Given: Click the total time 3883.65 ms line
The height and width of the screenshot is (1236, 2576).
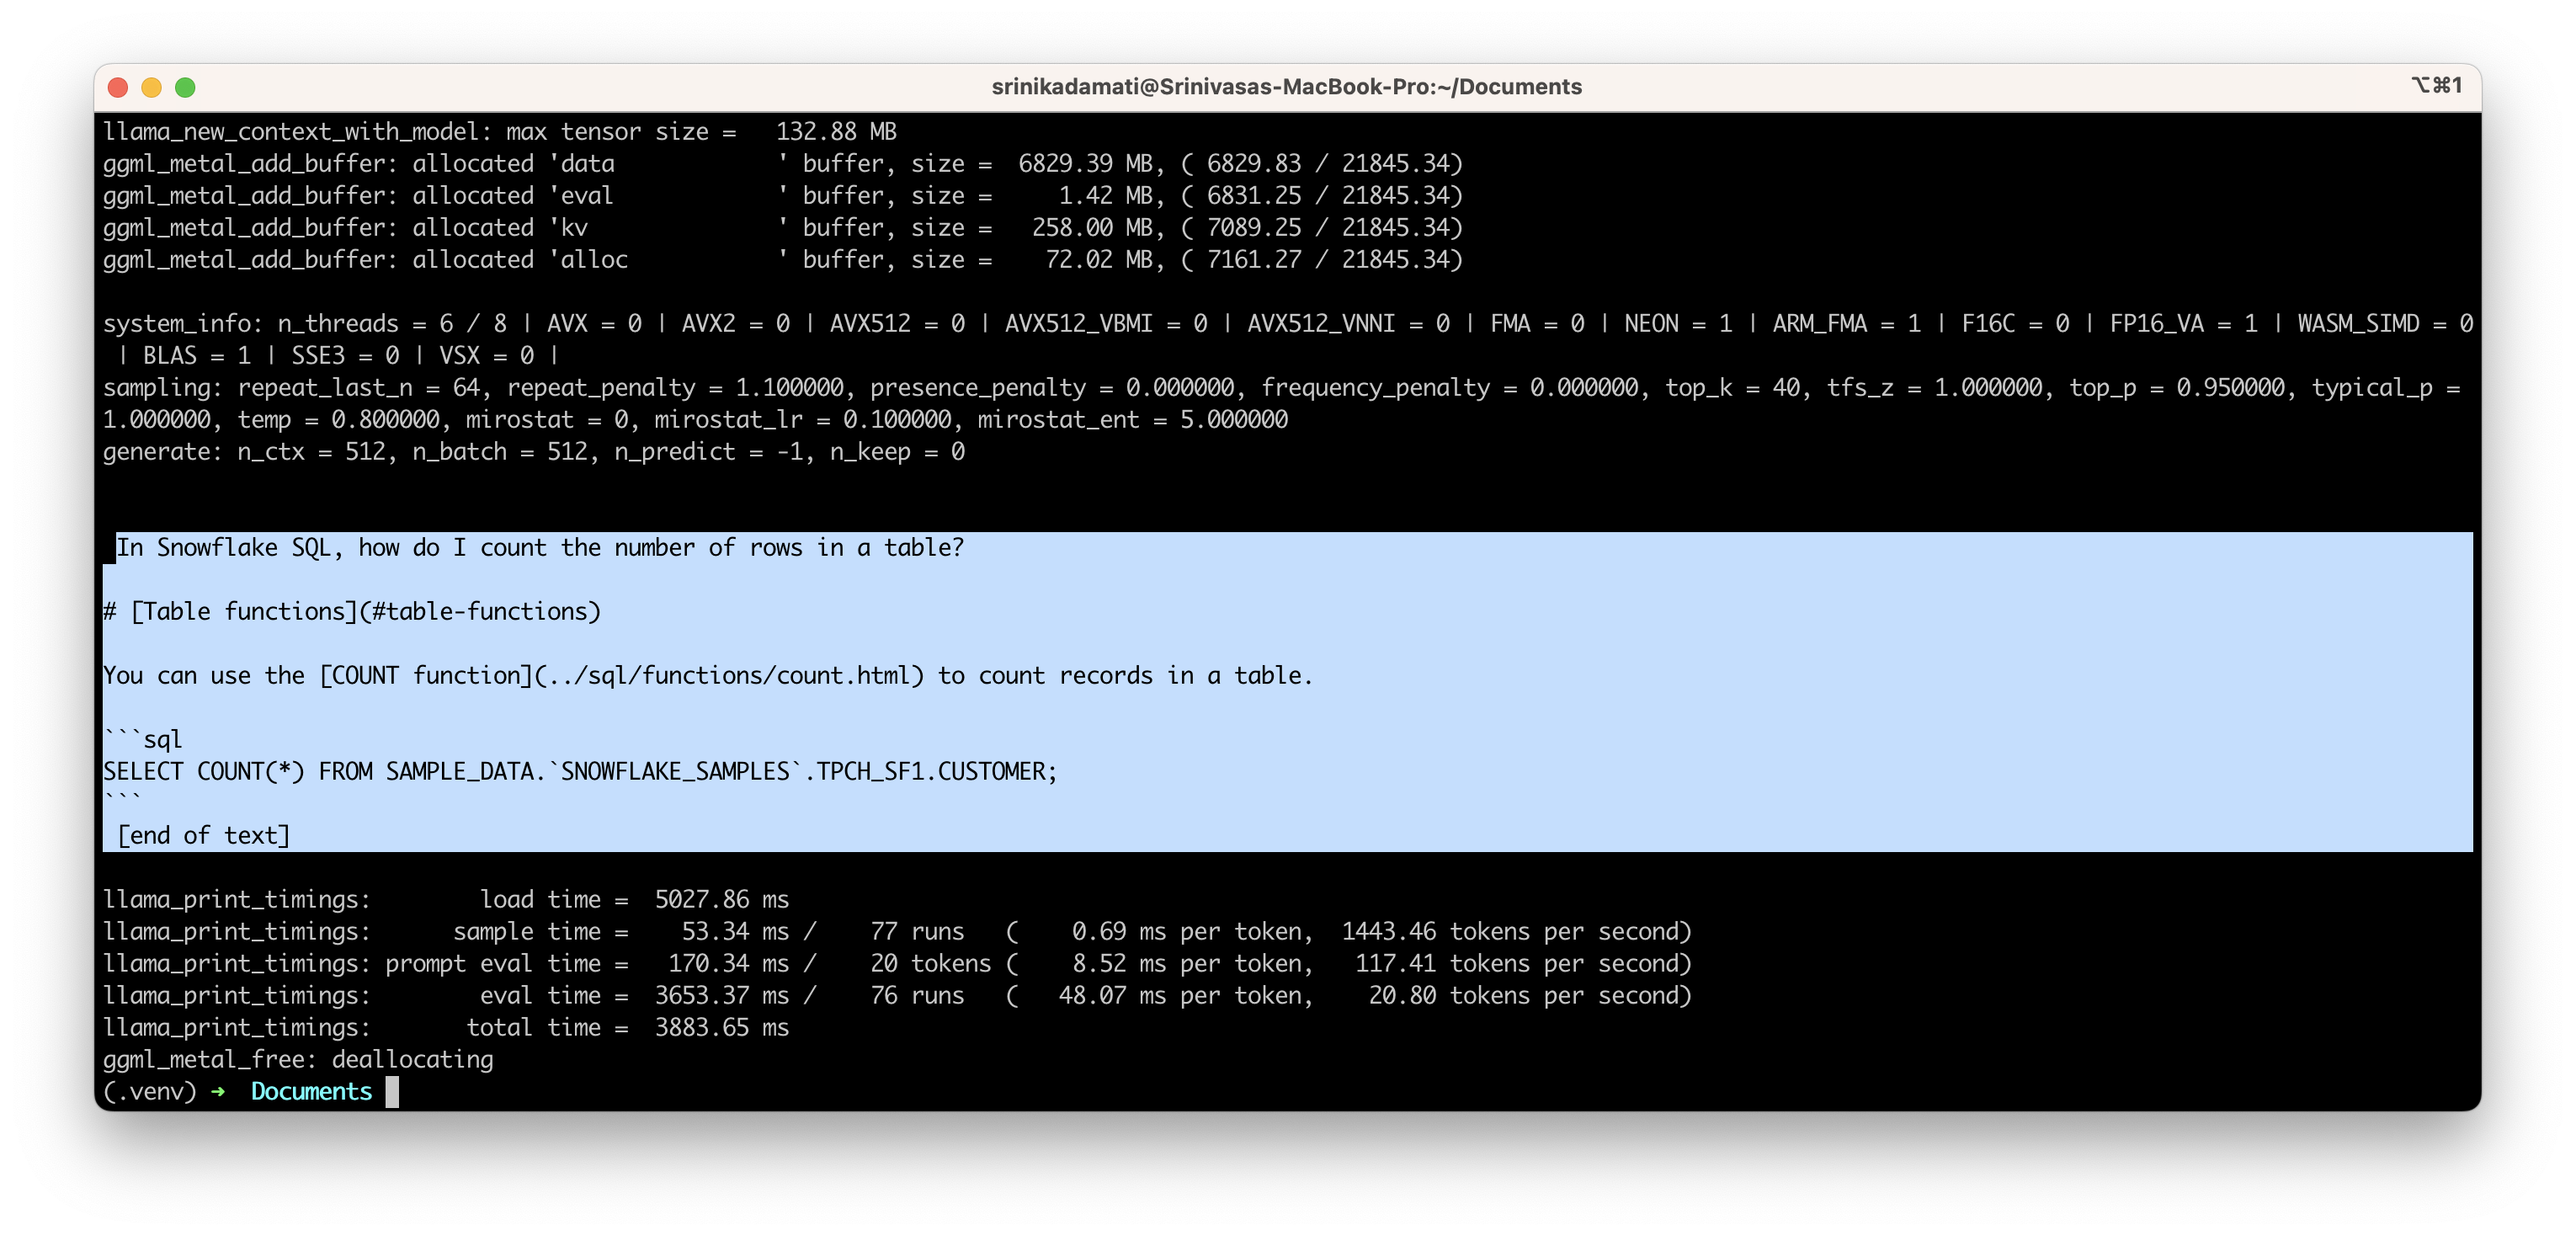Looking at the screenshot, I should pos(445,1027).
